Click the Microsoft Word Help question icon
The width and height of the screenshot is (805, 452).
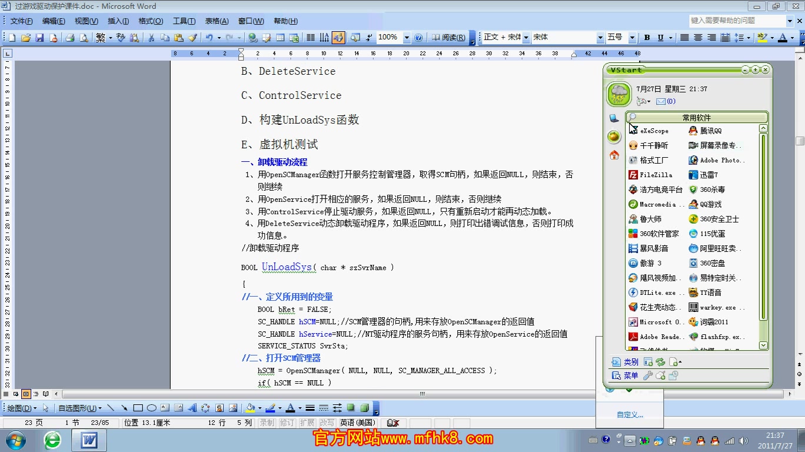pos(418,38)
